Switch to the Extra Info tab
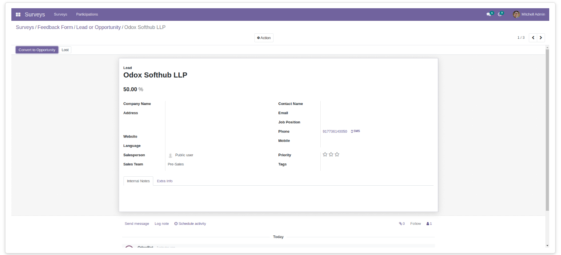 (x=165, y=181)
